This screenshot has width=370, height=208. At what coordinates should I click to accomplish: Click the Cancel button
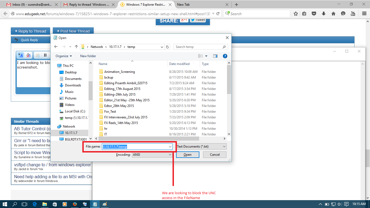[x=215, y=154]
